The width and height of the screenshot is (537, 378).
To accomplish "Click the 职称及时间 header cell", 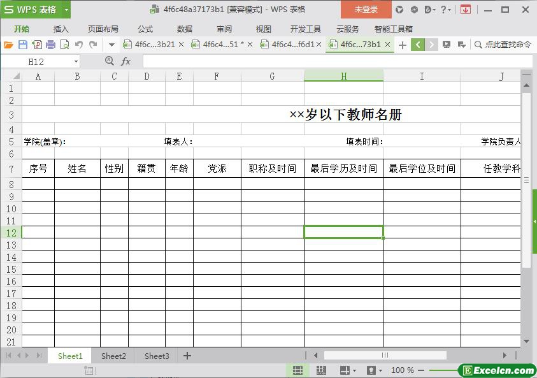I will click(x=272, y=168).
